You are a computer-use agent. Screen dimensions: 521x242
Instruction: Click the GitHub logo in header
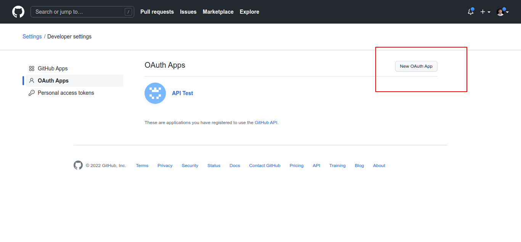(x=18, y=12)
